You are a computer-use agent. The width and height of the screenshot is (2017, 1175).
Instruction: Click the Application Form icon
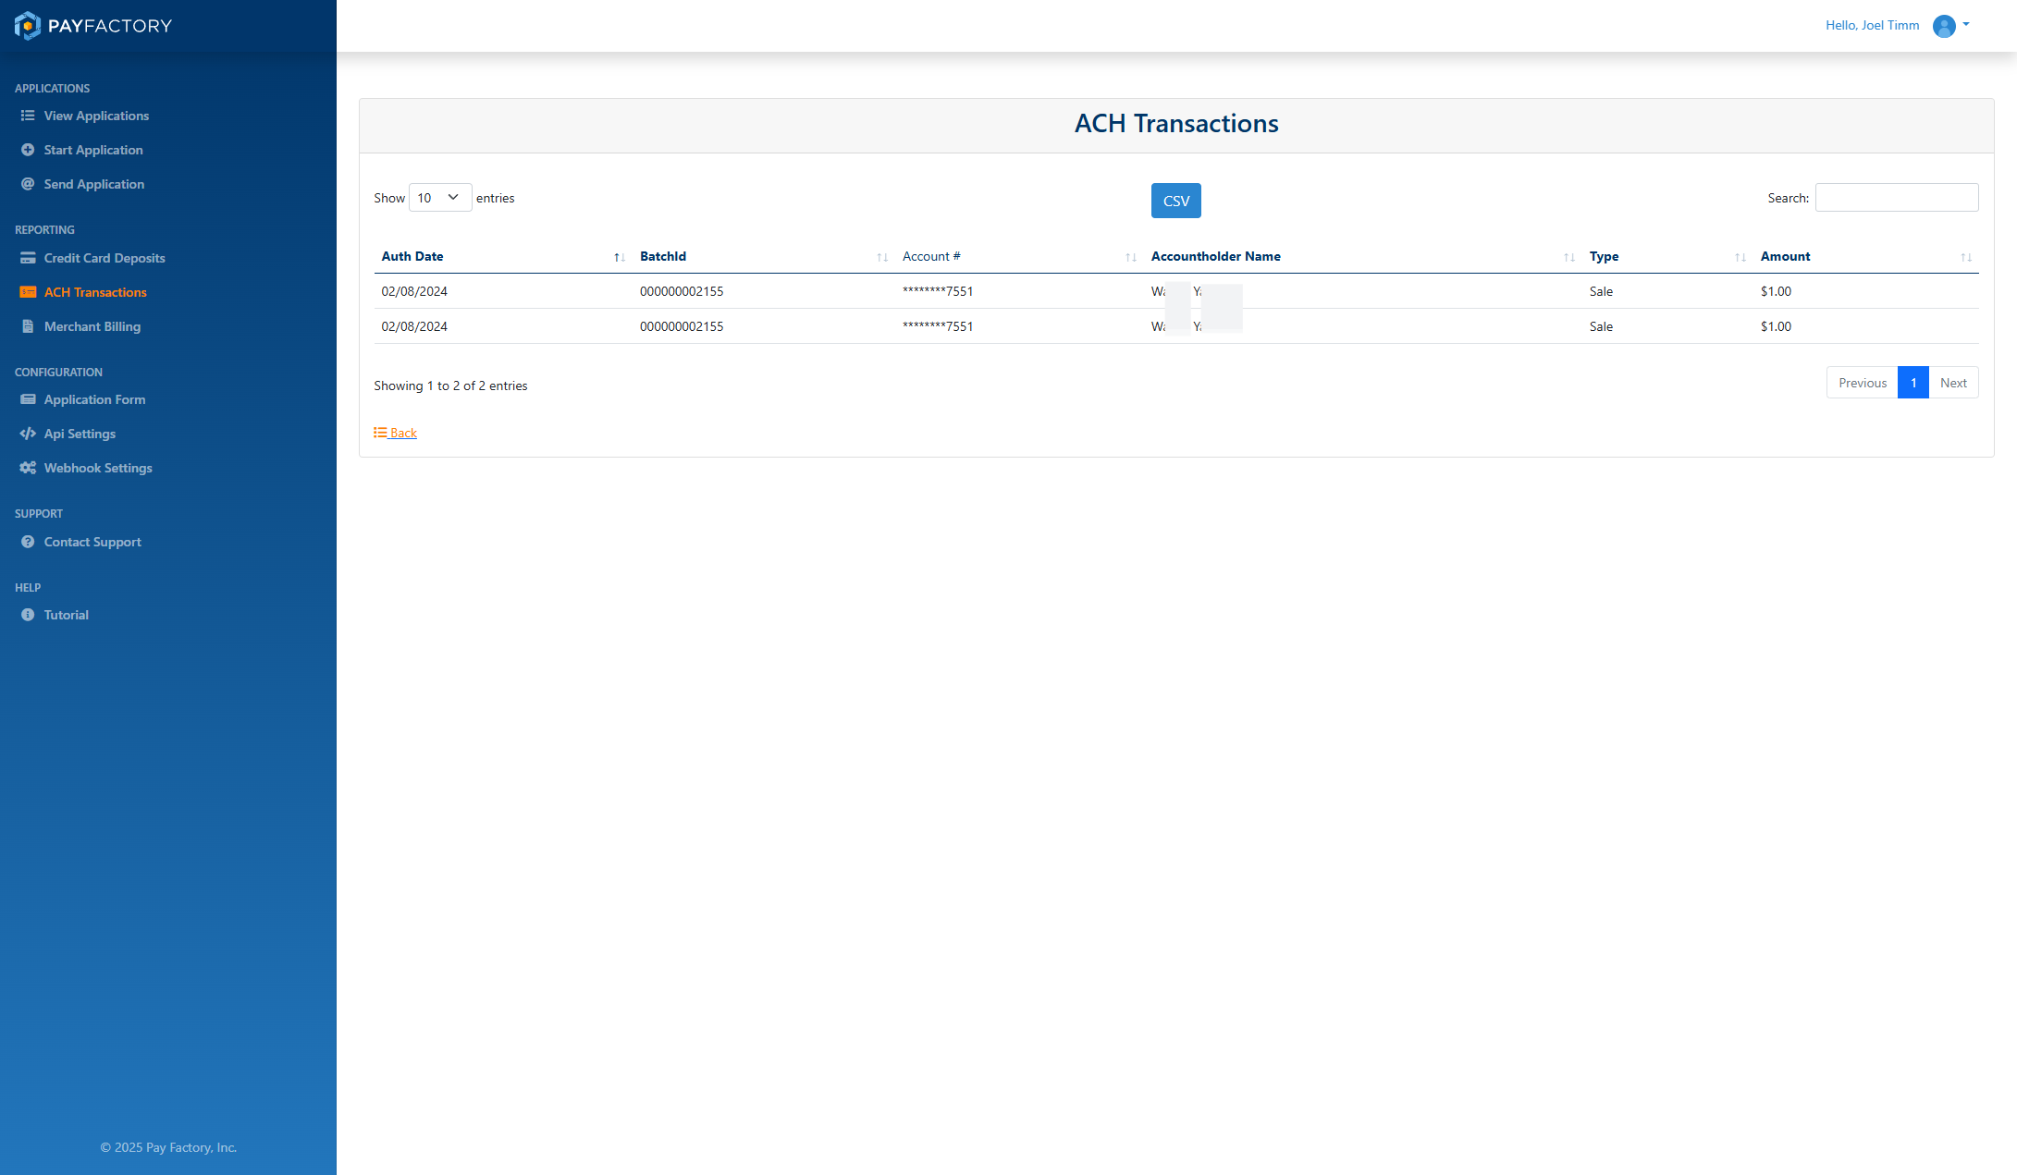(28, 399)
